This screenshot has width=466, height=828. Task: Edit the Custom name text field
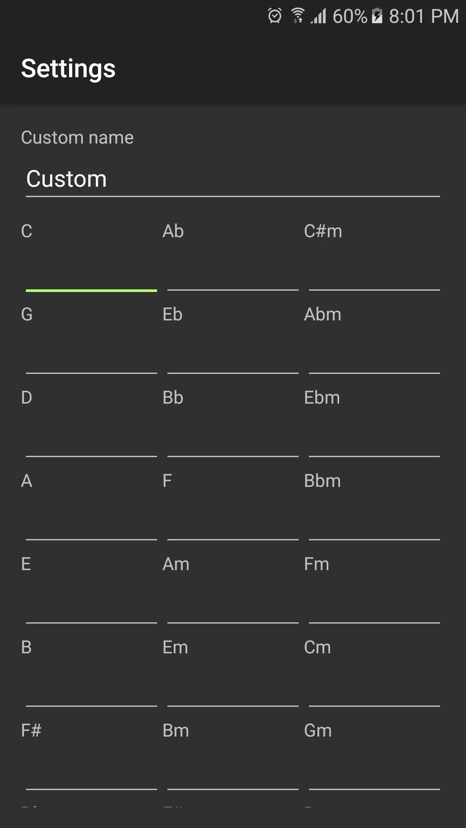point(233,179)
